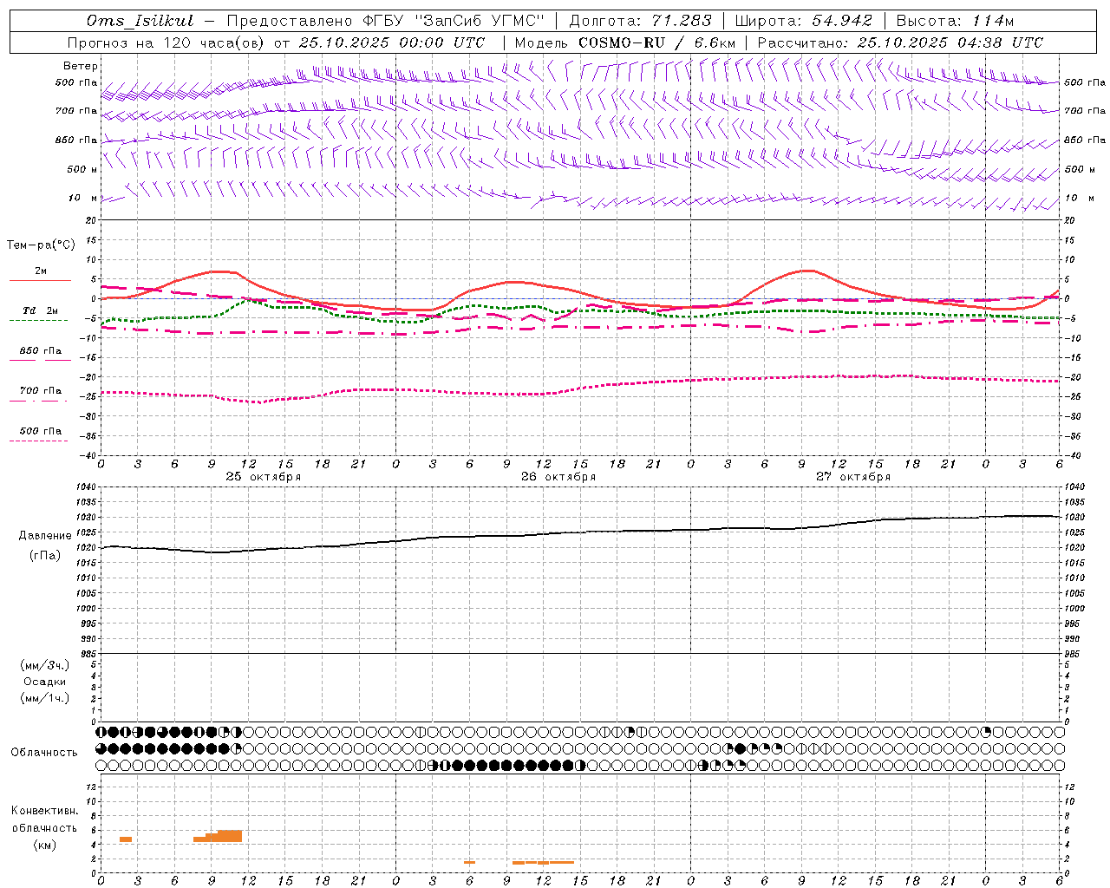Click the Облачность row label
The width and height of the screenshot is (1110, 888).
44,753
